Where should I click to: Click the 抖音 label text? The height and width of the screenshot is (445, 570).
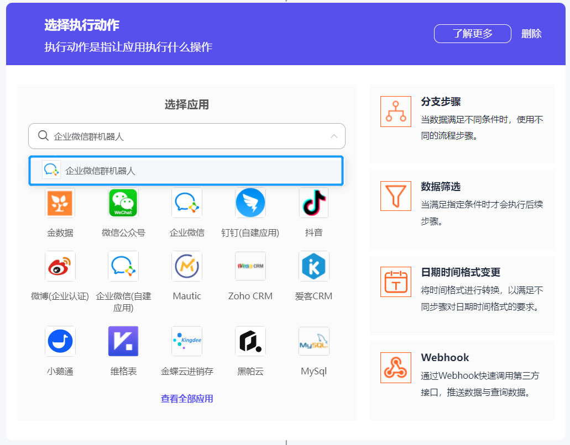[313, 232]
